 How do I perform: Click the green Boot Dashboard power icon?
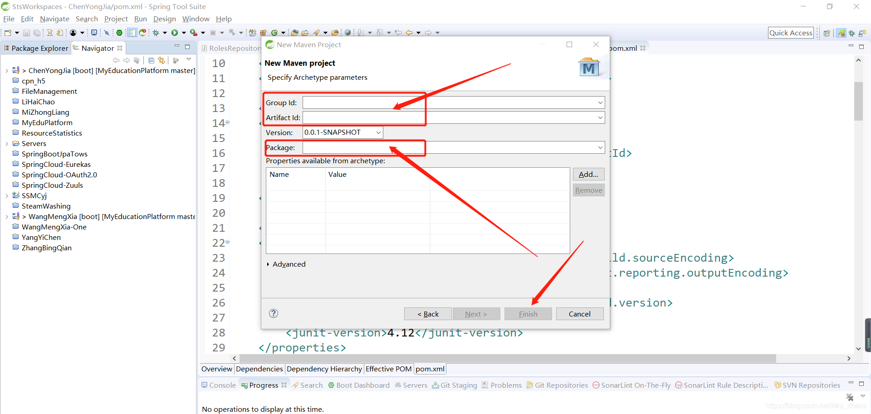[x=119, y=33]
